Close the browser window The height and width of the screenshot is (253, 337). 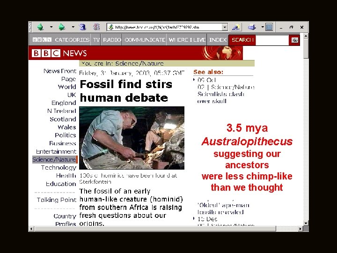pos(302,27)
